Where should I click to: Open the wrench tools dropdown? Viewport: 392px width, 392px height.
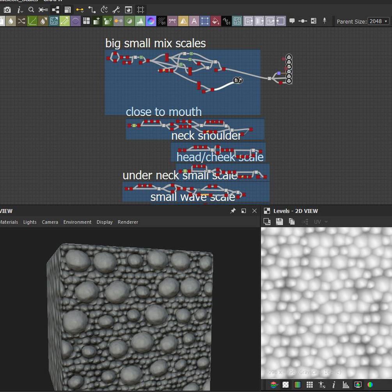tap(116, 10)
